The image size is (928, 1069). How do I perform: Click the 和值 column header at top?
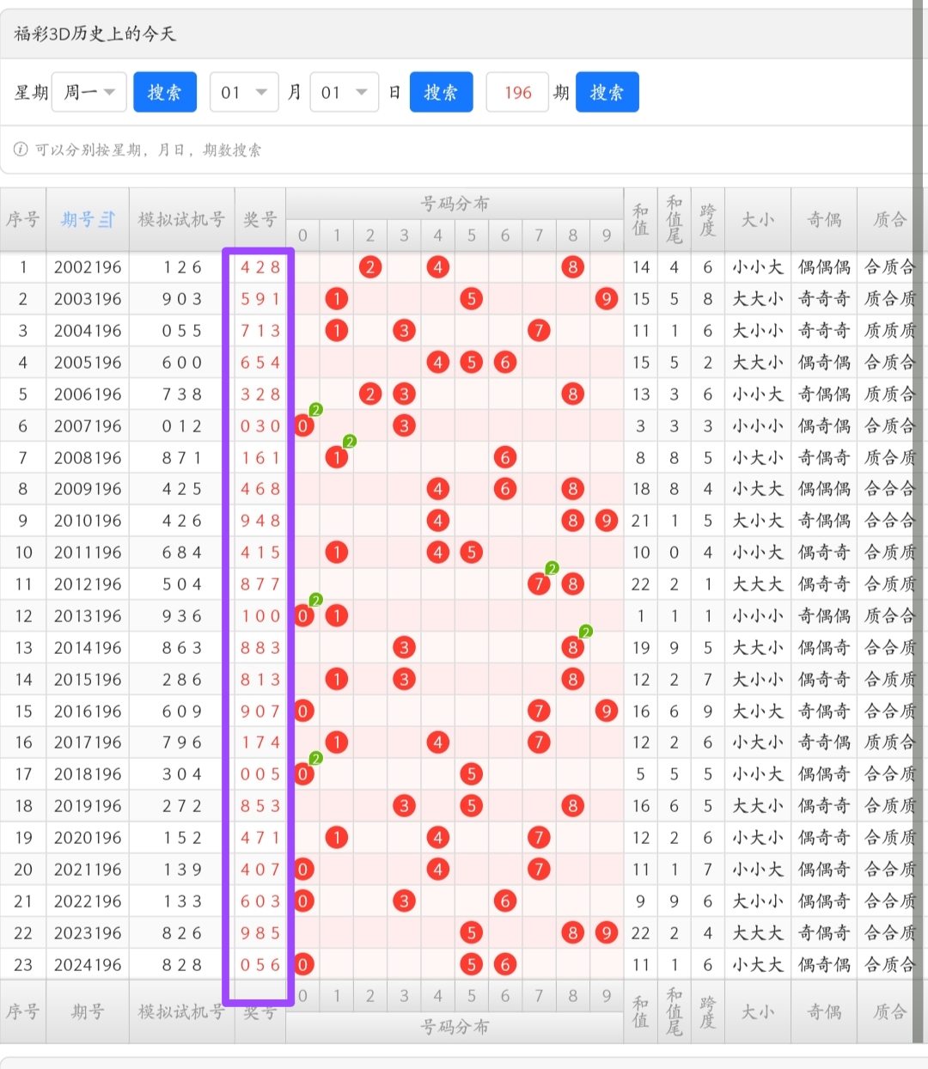click(x=640, y=220)
